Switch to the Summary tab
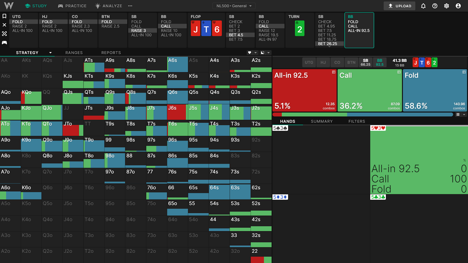 coord(321,121)
